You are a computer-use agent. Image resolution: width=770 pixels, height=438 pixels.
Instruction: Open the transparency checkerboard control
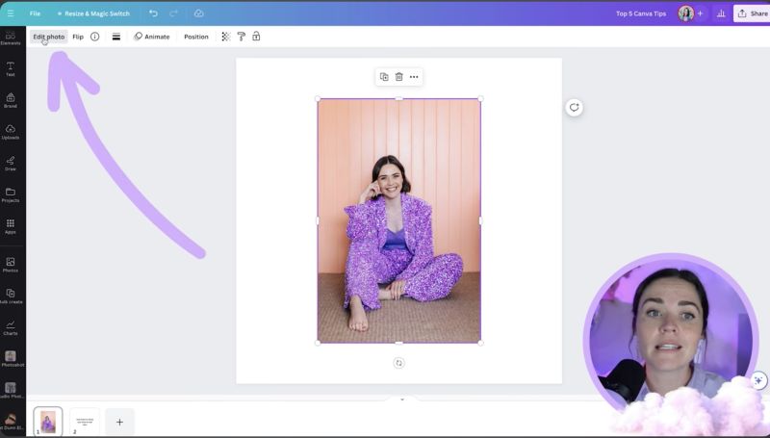point(225,37)
